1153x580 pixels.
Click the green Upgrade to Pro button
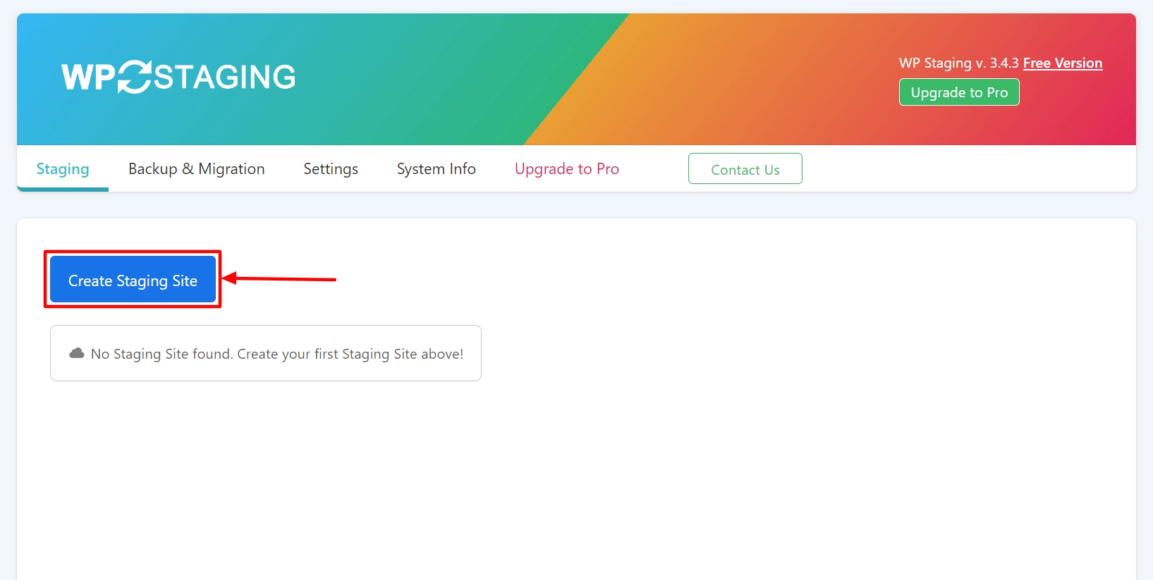(959, 92)
